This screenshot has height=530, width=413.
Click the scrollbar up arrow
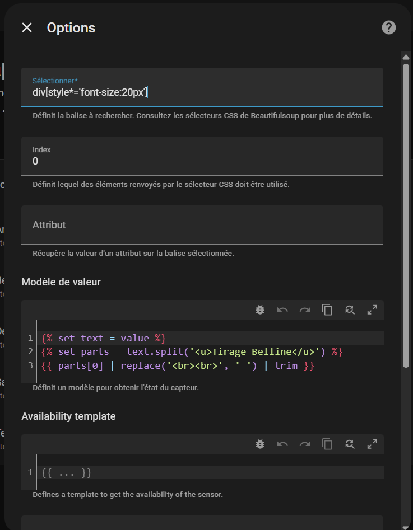[x=406, y=57]
